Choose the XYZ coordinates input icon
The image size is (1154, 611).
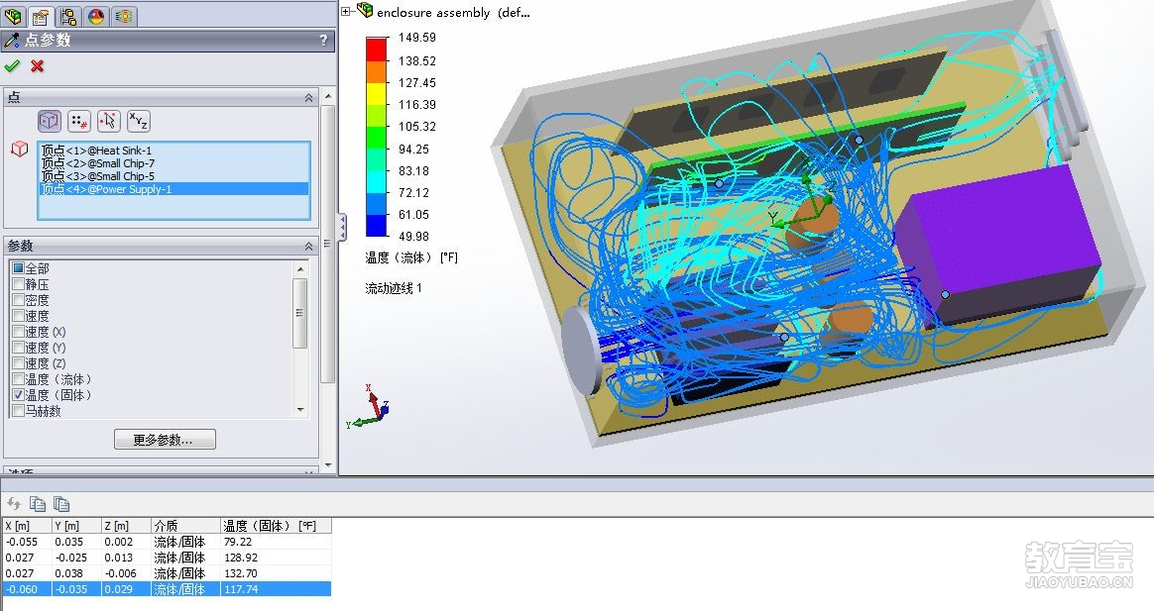click(x=139, y=121)
